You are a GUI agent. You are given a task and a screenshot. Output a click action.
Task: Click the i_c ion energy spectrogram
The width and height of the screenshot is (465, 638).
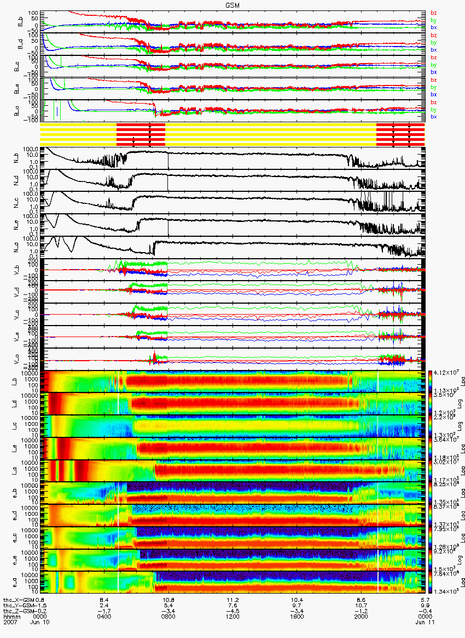tap(233, 426)
